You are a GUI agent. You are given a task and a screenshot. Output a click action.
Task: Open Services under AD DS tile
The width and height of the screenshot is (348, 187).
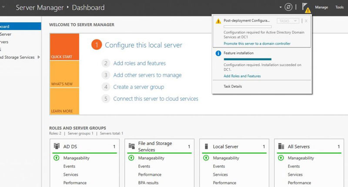pyautogui.click(x=70, y=174)
